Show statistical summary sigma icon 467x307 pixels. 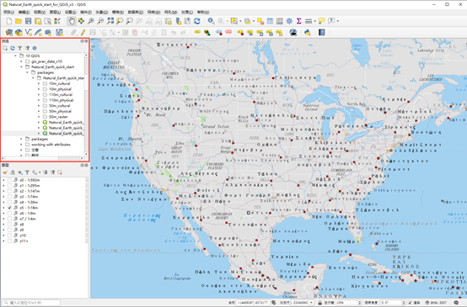pyautogui.click(x=298, y=21)
